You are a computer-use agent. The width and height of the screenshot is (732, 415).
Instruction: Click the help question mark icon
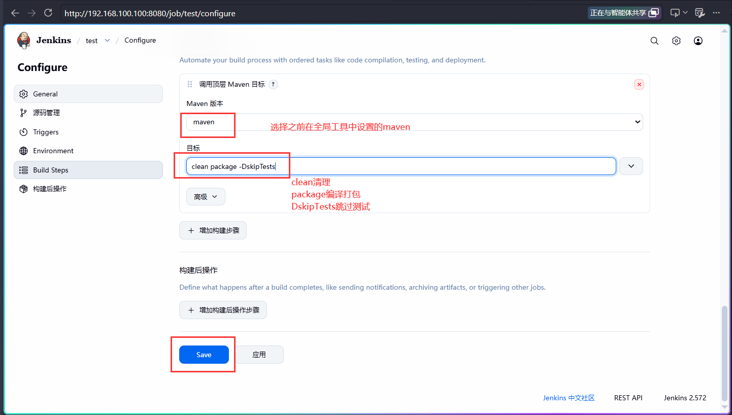coord(273,85)
